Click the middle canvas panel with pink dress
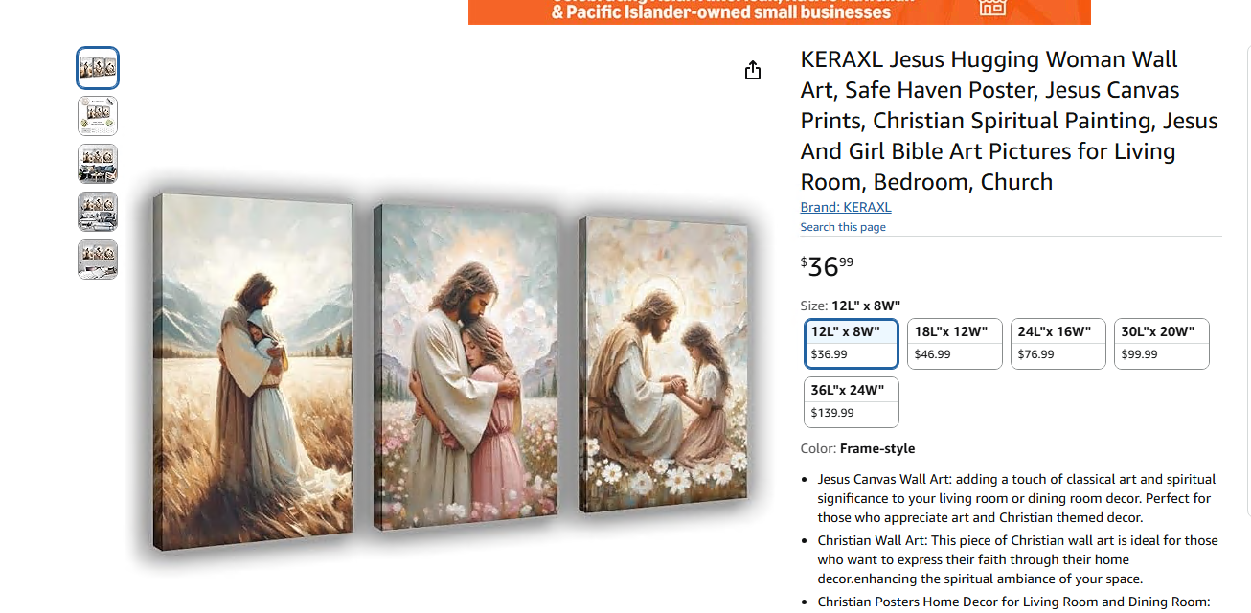Screen dimensions: 1251x613 (466, 368)
